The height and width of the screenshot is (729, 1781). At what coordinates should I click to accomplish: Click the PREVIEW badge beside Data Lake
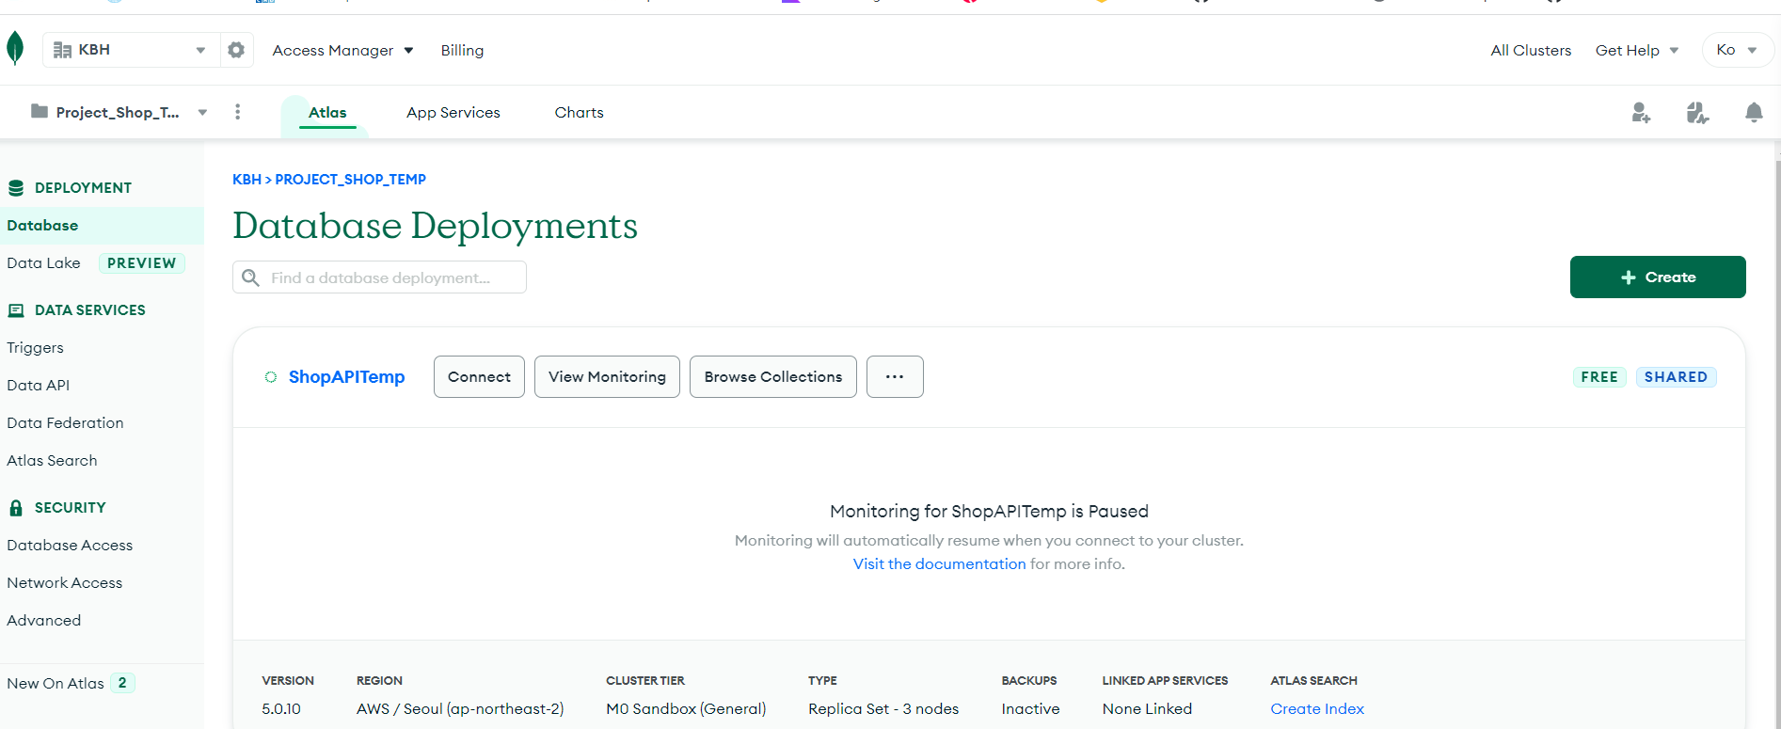coord(142,263)
